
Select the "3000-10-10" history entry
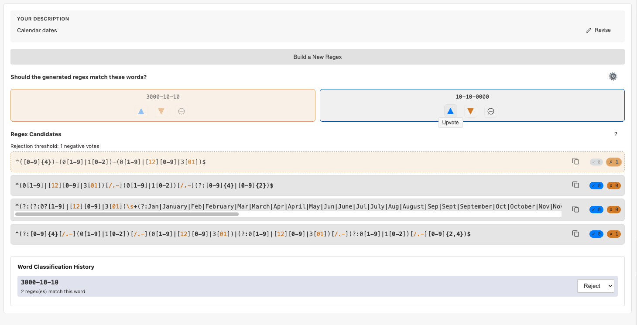coord(175,285)
